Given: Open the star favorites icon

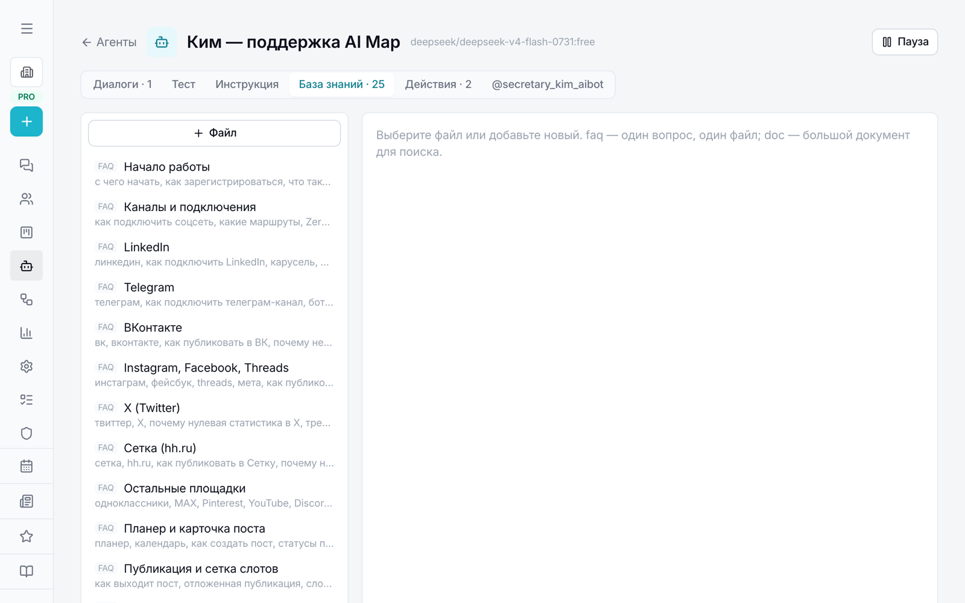Looking at the screenshot, I should tap(27, 536).
